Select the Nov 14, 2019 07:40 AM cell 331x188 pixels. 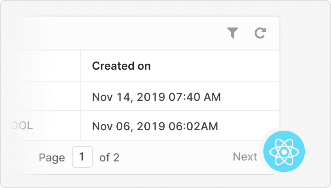pos(156,97)
